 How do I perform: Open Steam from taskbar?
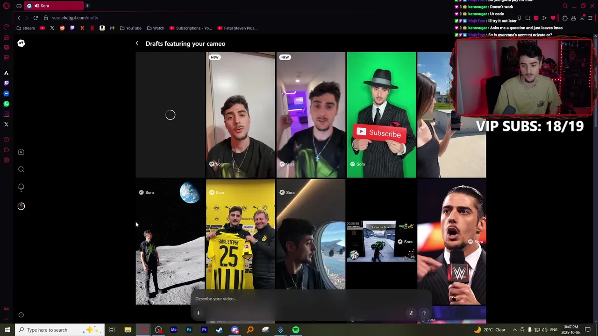point(219,330)
